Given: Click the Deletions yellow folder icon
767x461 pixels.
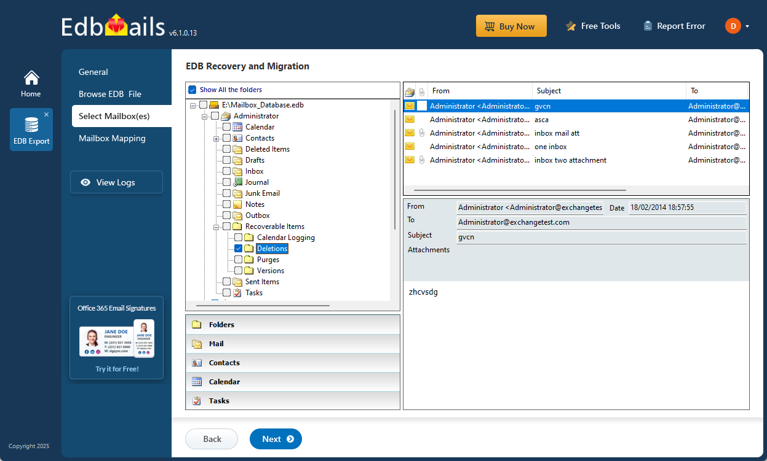Looking at the screenshot, I should [x=249, y=249].
